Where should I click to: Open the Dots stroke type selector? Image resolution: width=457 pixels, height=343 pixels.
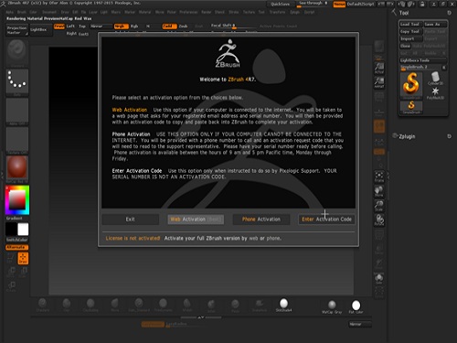[17, 82]
